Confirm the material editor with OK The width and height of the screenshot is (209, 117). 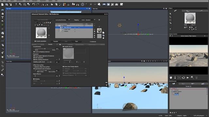pyautogui.click(x=106, y=83)
